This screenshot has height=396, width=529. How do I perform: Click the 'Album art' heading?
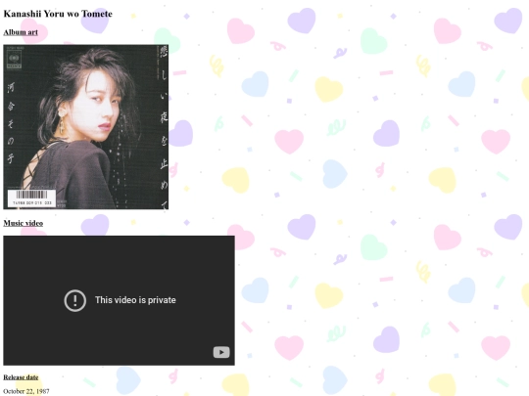tap(21, 32)
